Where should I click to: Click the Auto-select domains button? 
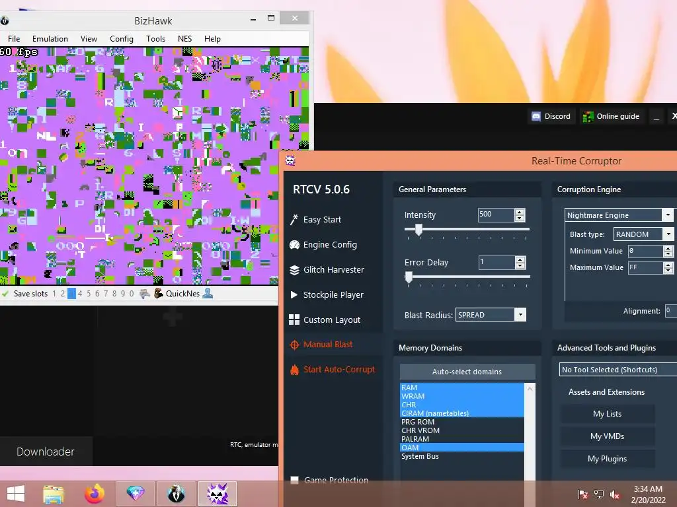coord(467,371)
